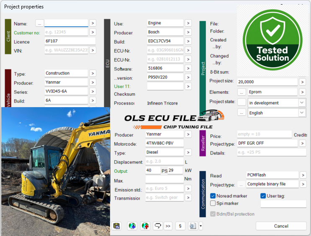Click the paragraph § symbol button
The image size is (311, 236).
[180, 226]
